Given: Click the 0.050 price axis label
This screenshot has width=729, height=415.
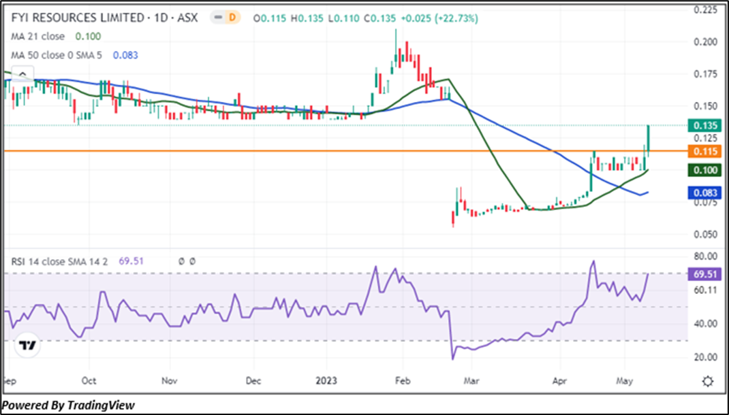Looking at the screenshot, I should pyautogui.click(x=706, y=235).
